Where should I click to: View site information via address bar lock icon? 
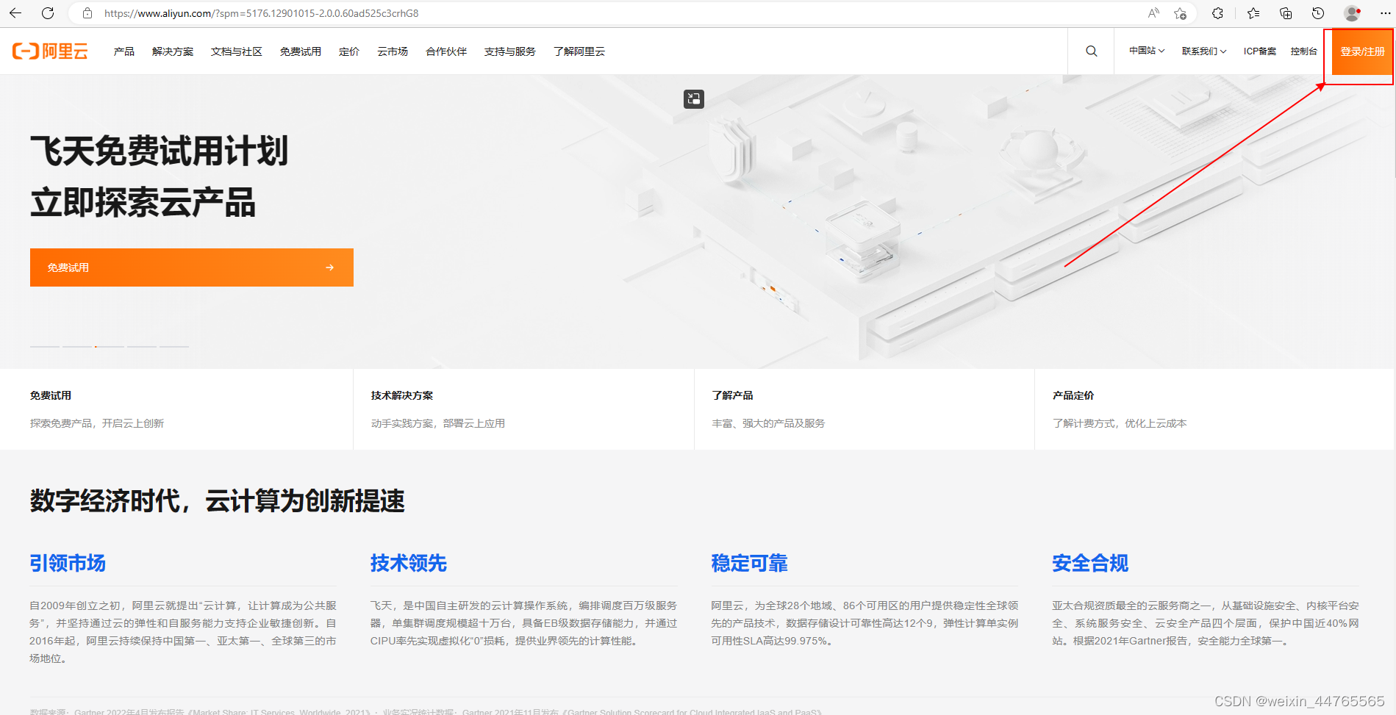[x=87, y=13]
